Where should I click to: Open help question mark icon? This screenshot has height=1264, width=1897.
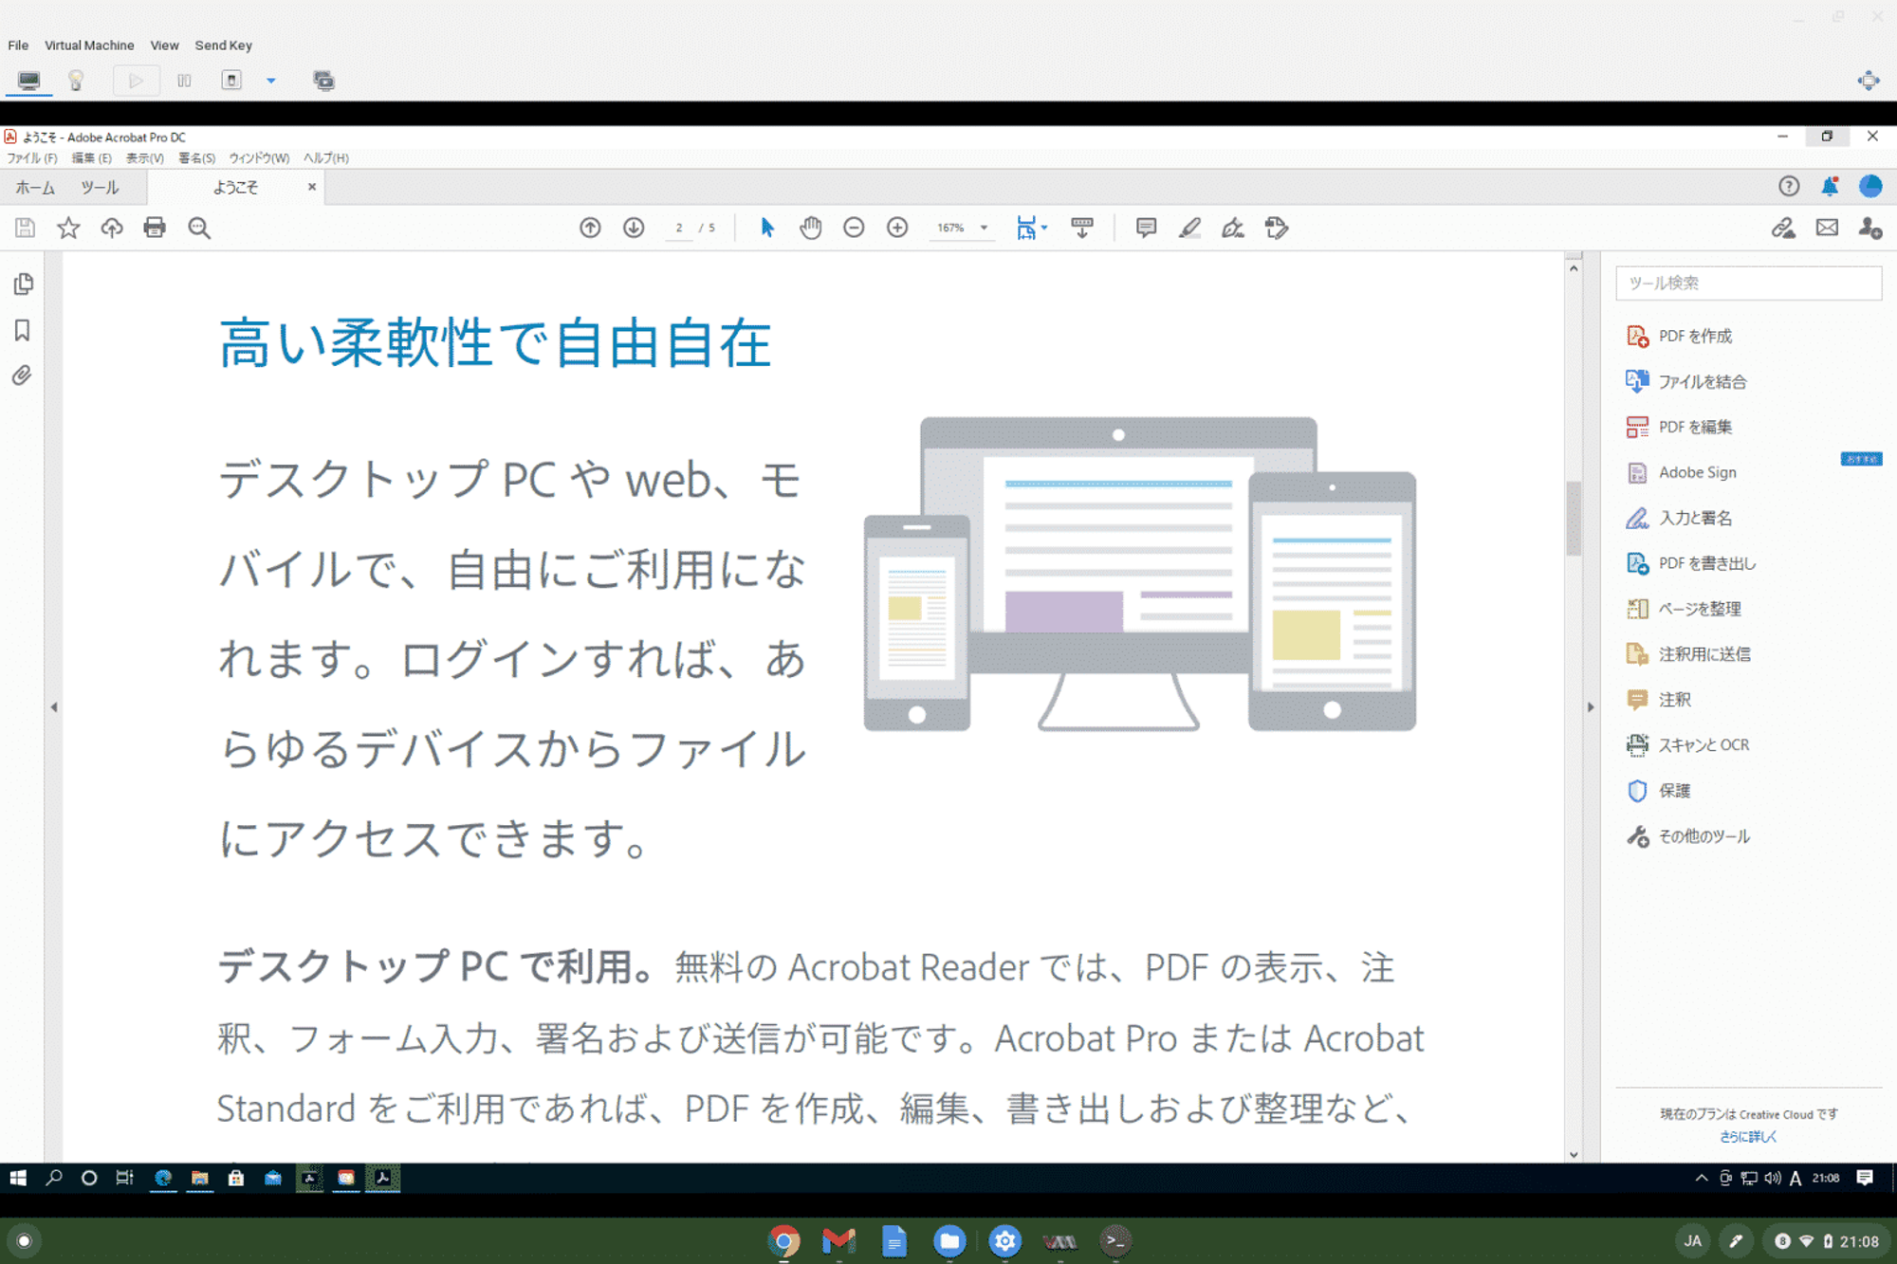click(1789, 187)
